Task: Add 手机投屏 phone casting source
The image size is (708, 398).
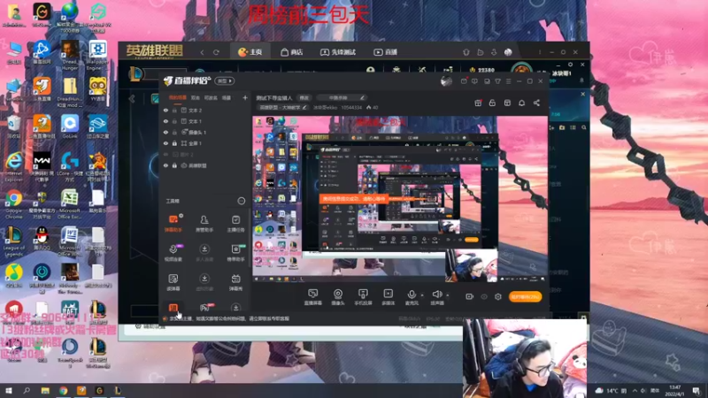Action: click(363, 297)
